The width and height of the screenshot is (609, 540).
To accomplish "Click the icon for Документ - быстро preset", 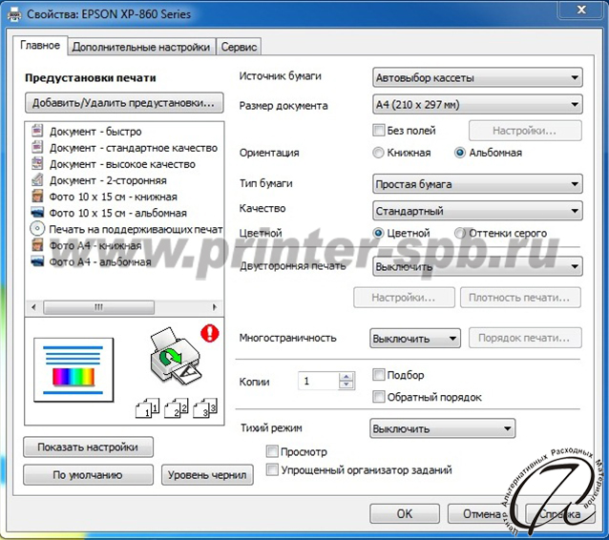I will tap(37, 131).
